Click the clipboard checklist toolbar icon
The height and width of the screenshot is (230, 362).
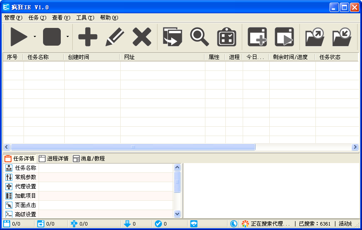227,37
